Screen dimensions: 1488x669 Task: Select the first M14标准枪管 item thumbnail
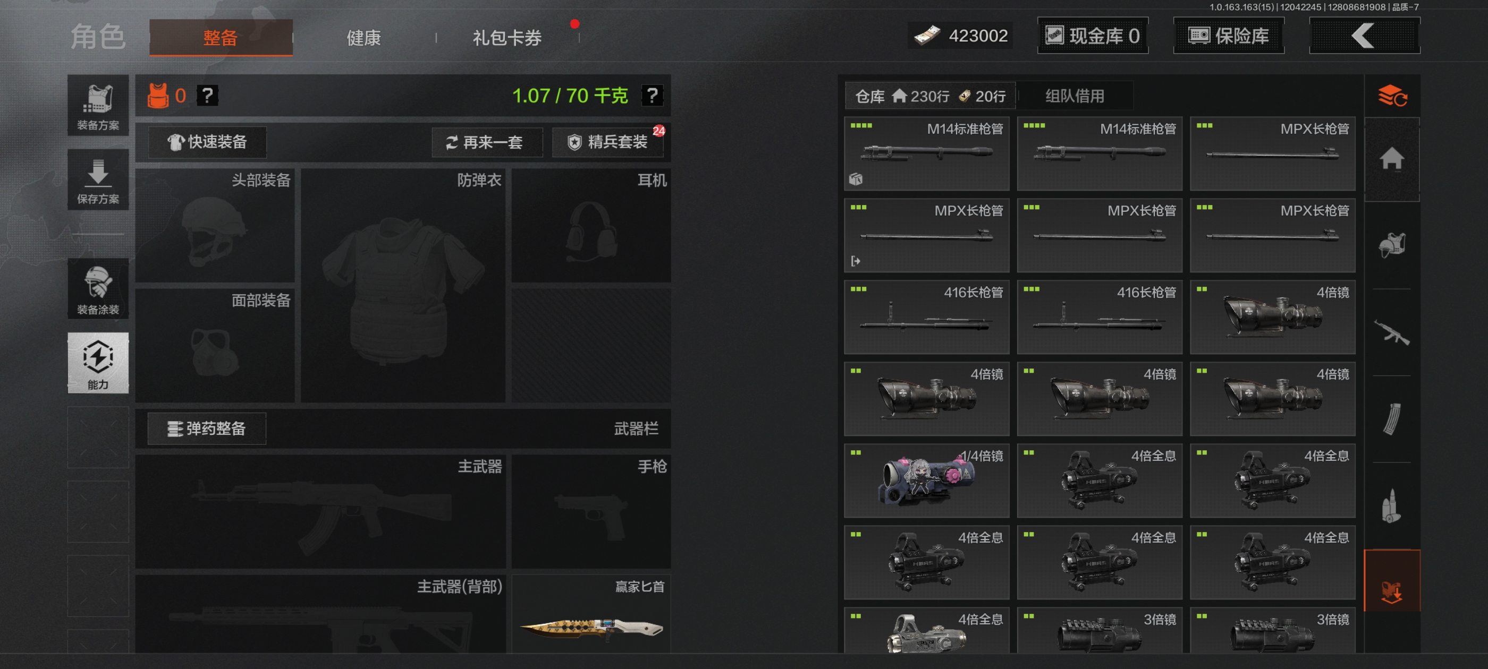926,153
